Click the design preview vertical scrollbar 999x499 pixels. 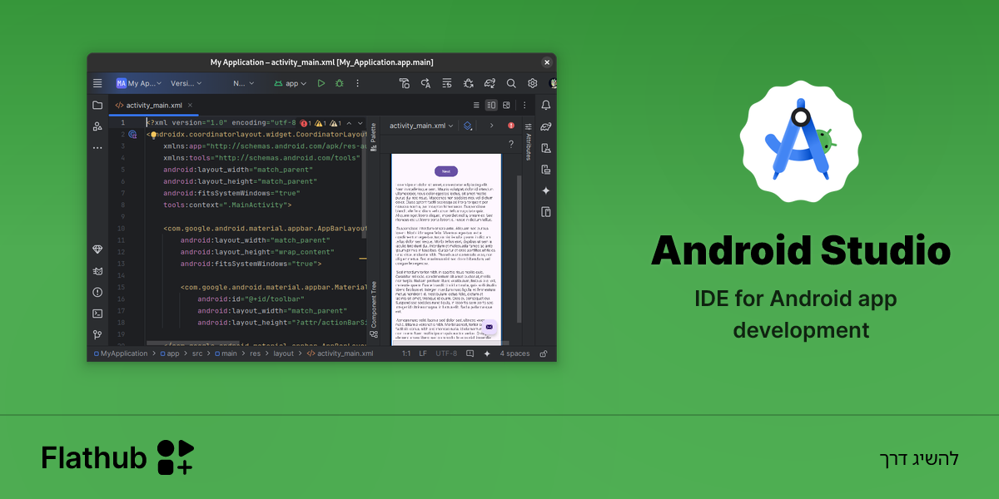pyautogui.click(x=519, y=248)
